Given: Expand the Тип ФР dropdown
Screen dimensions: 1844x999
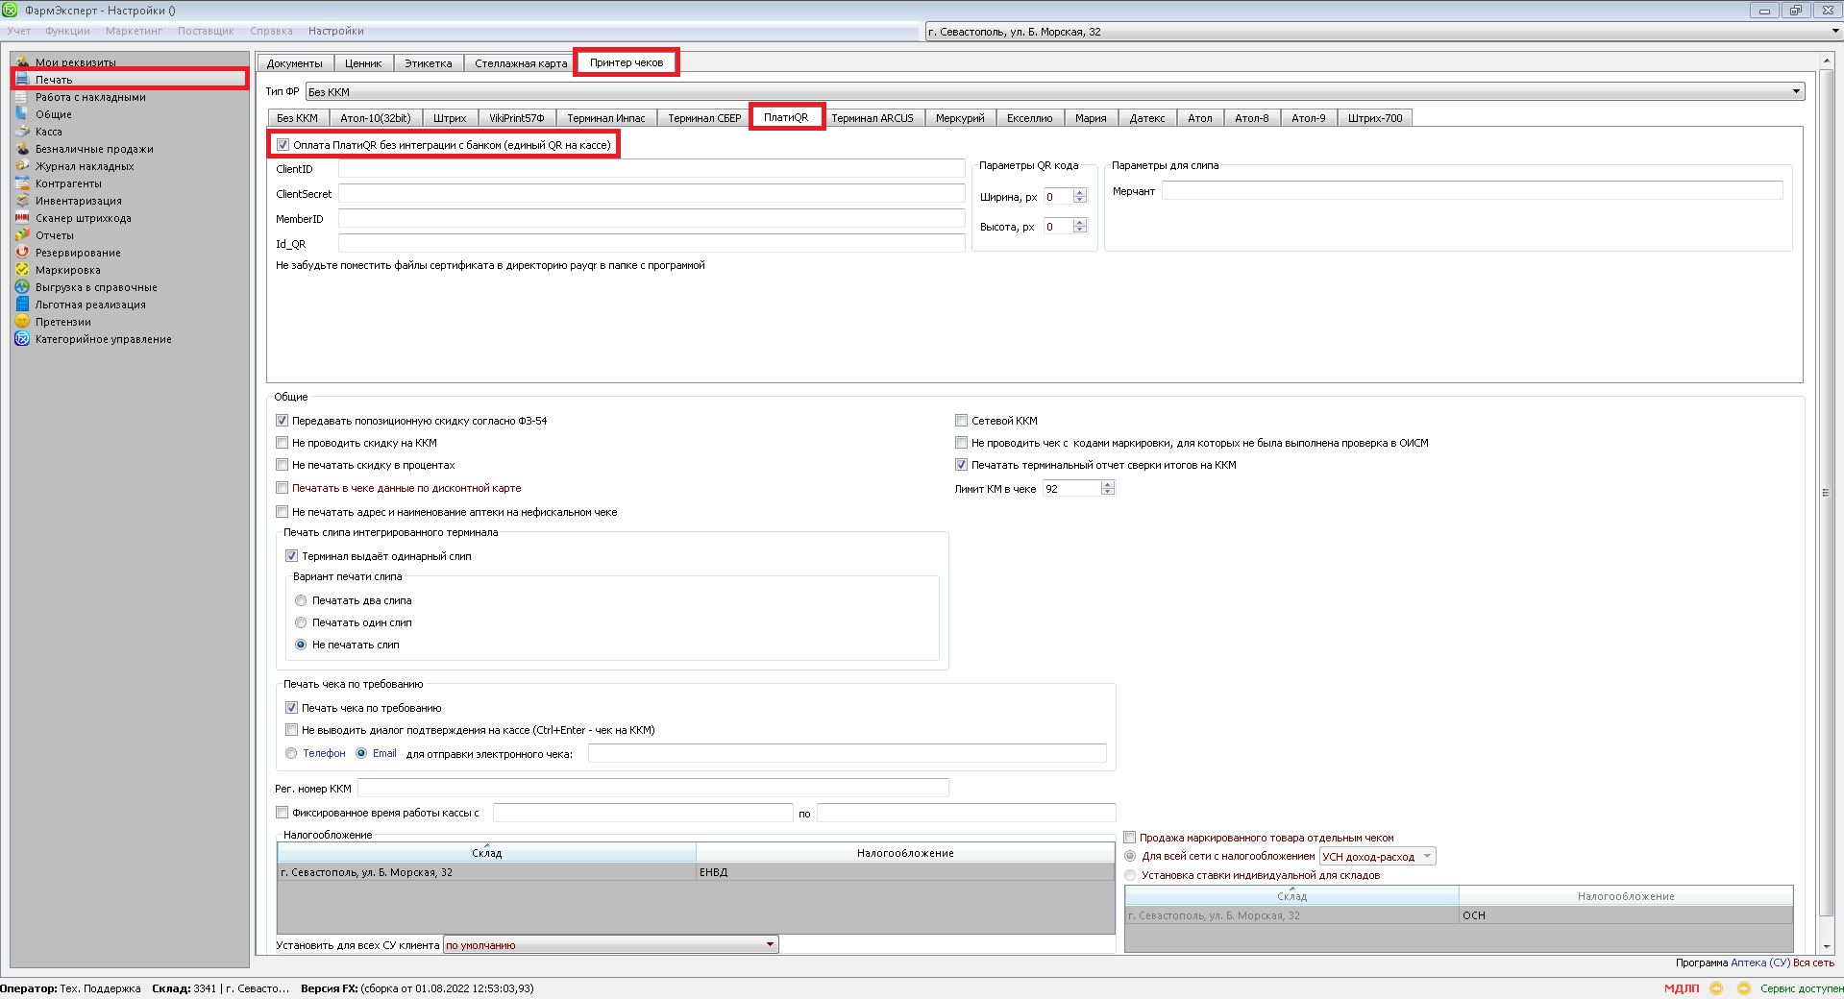Looking at the screenshot, I should (x=1795, y=92).
